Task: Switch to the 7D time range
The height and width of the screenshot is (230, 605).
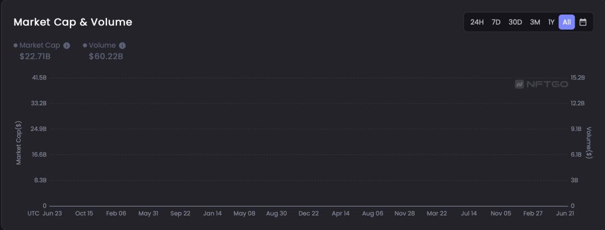Action: [496, 22]
